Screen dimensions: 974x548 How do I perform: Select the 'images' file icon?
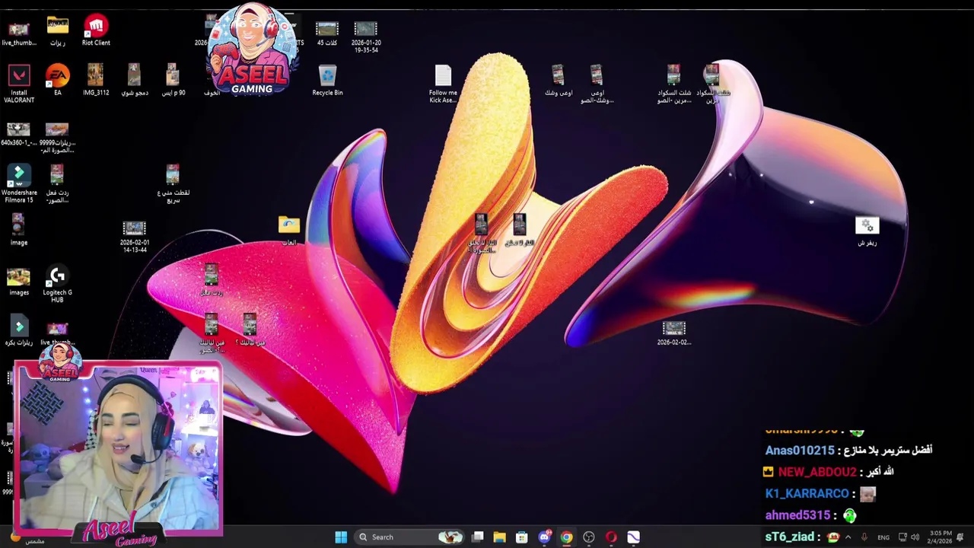(19, 280)
